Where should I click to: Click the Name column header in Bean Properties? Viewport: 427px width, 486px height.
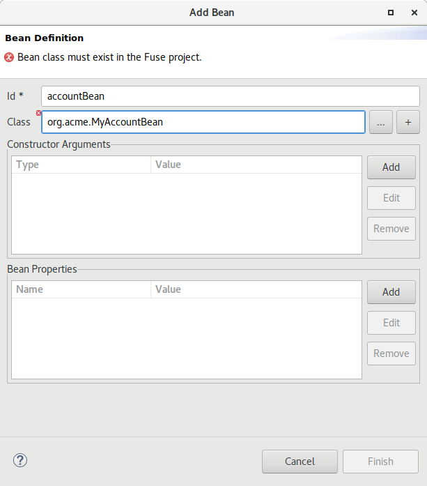(81, 289)
